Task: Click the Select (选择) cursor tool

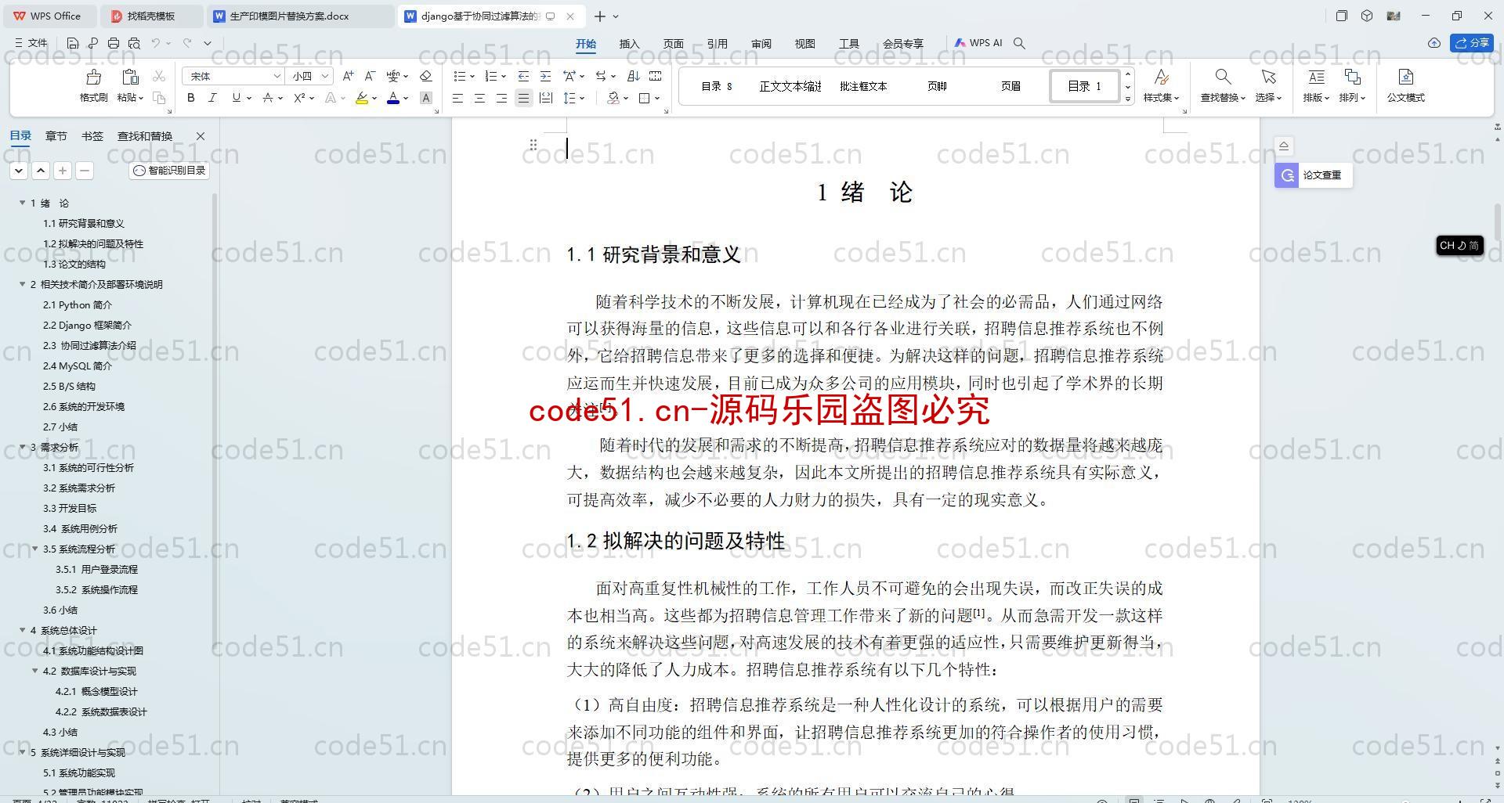Action: tap(1268, 85)
